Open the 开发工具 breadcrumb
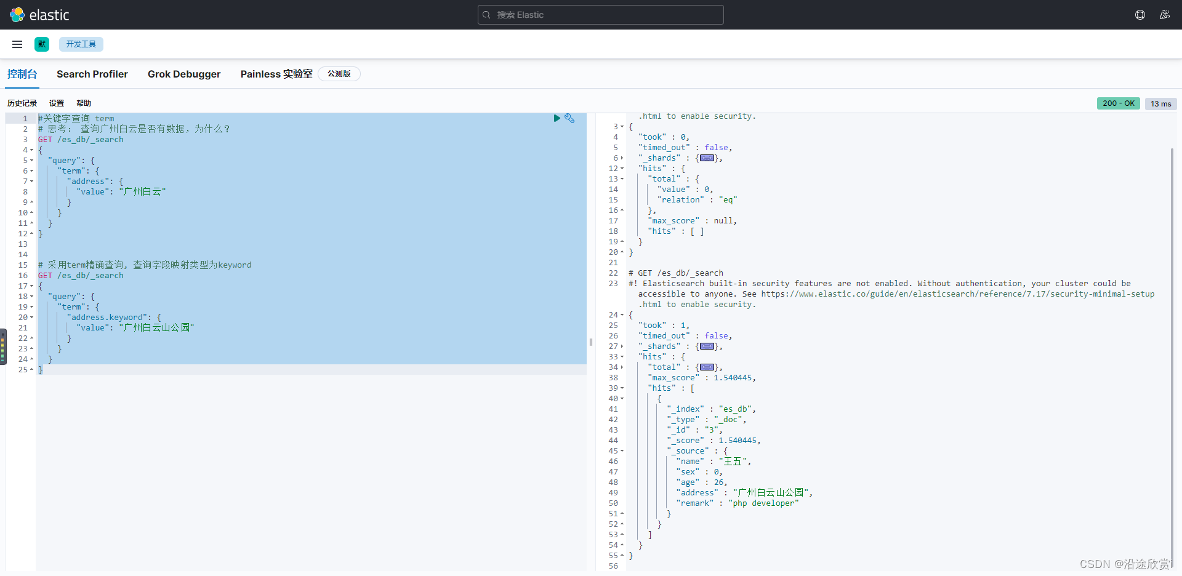Screen dimensions: 1182x576 [x=81, y=44]
